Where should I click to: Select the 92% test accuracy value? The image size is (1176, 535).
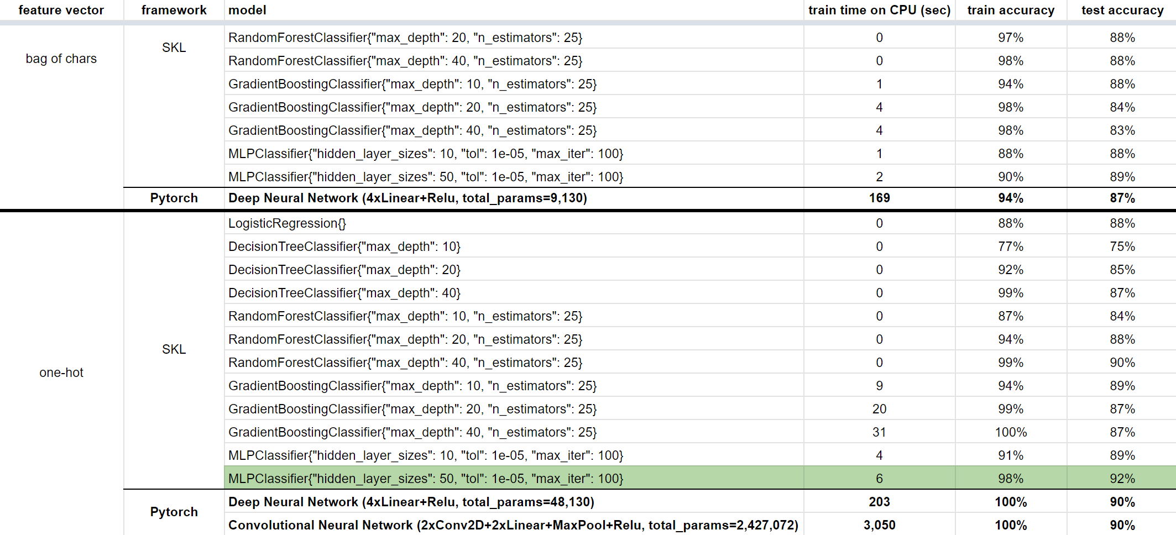coord(1120,479)
